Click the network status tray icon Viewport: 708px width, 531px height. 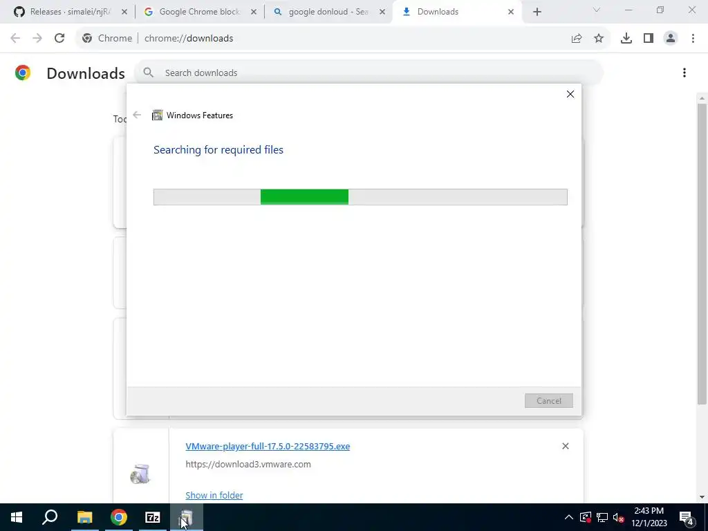point(602,517)
